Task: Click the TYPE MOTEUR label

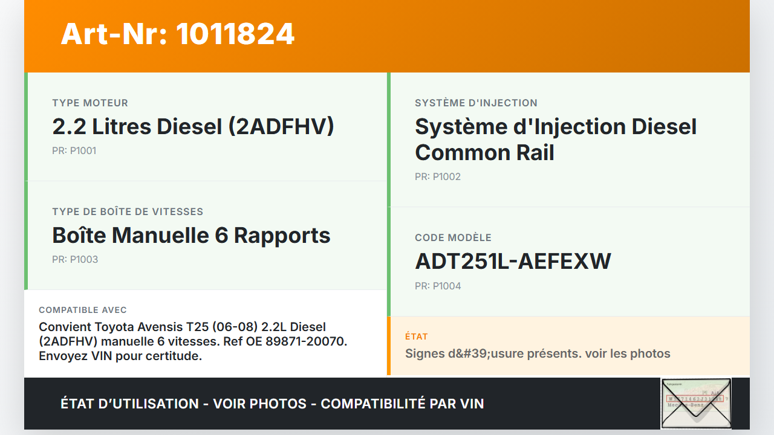Action: click(90, 103)
